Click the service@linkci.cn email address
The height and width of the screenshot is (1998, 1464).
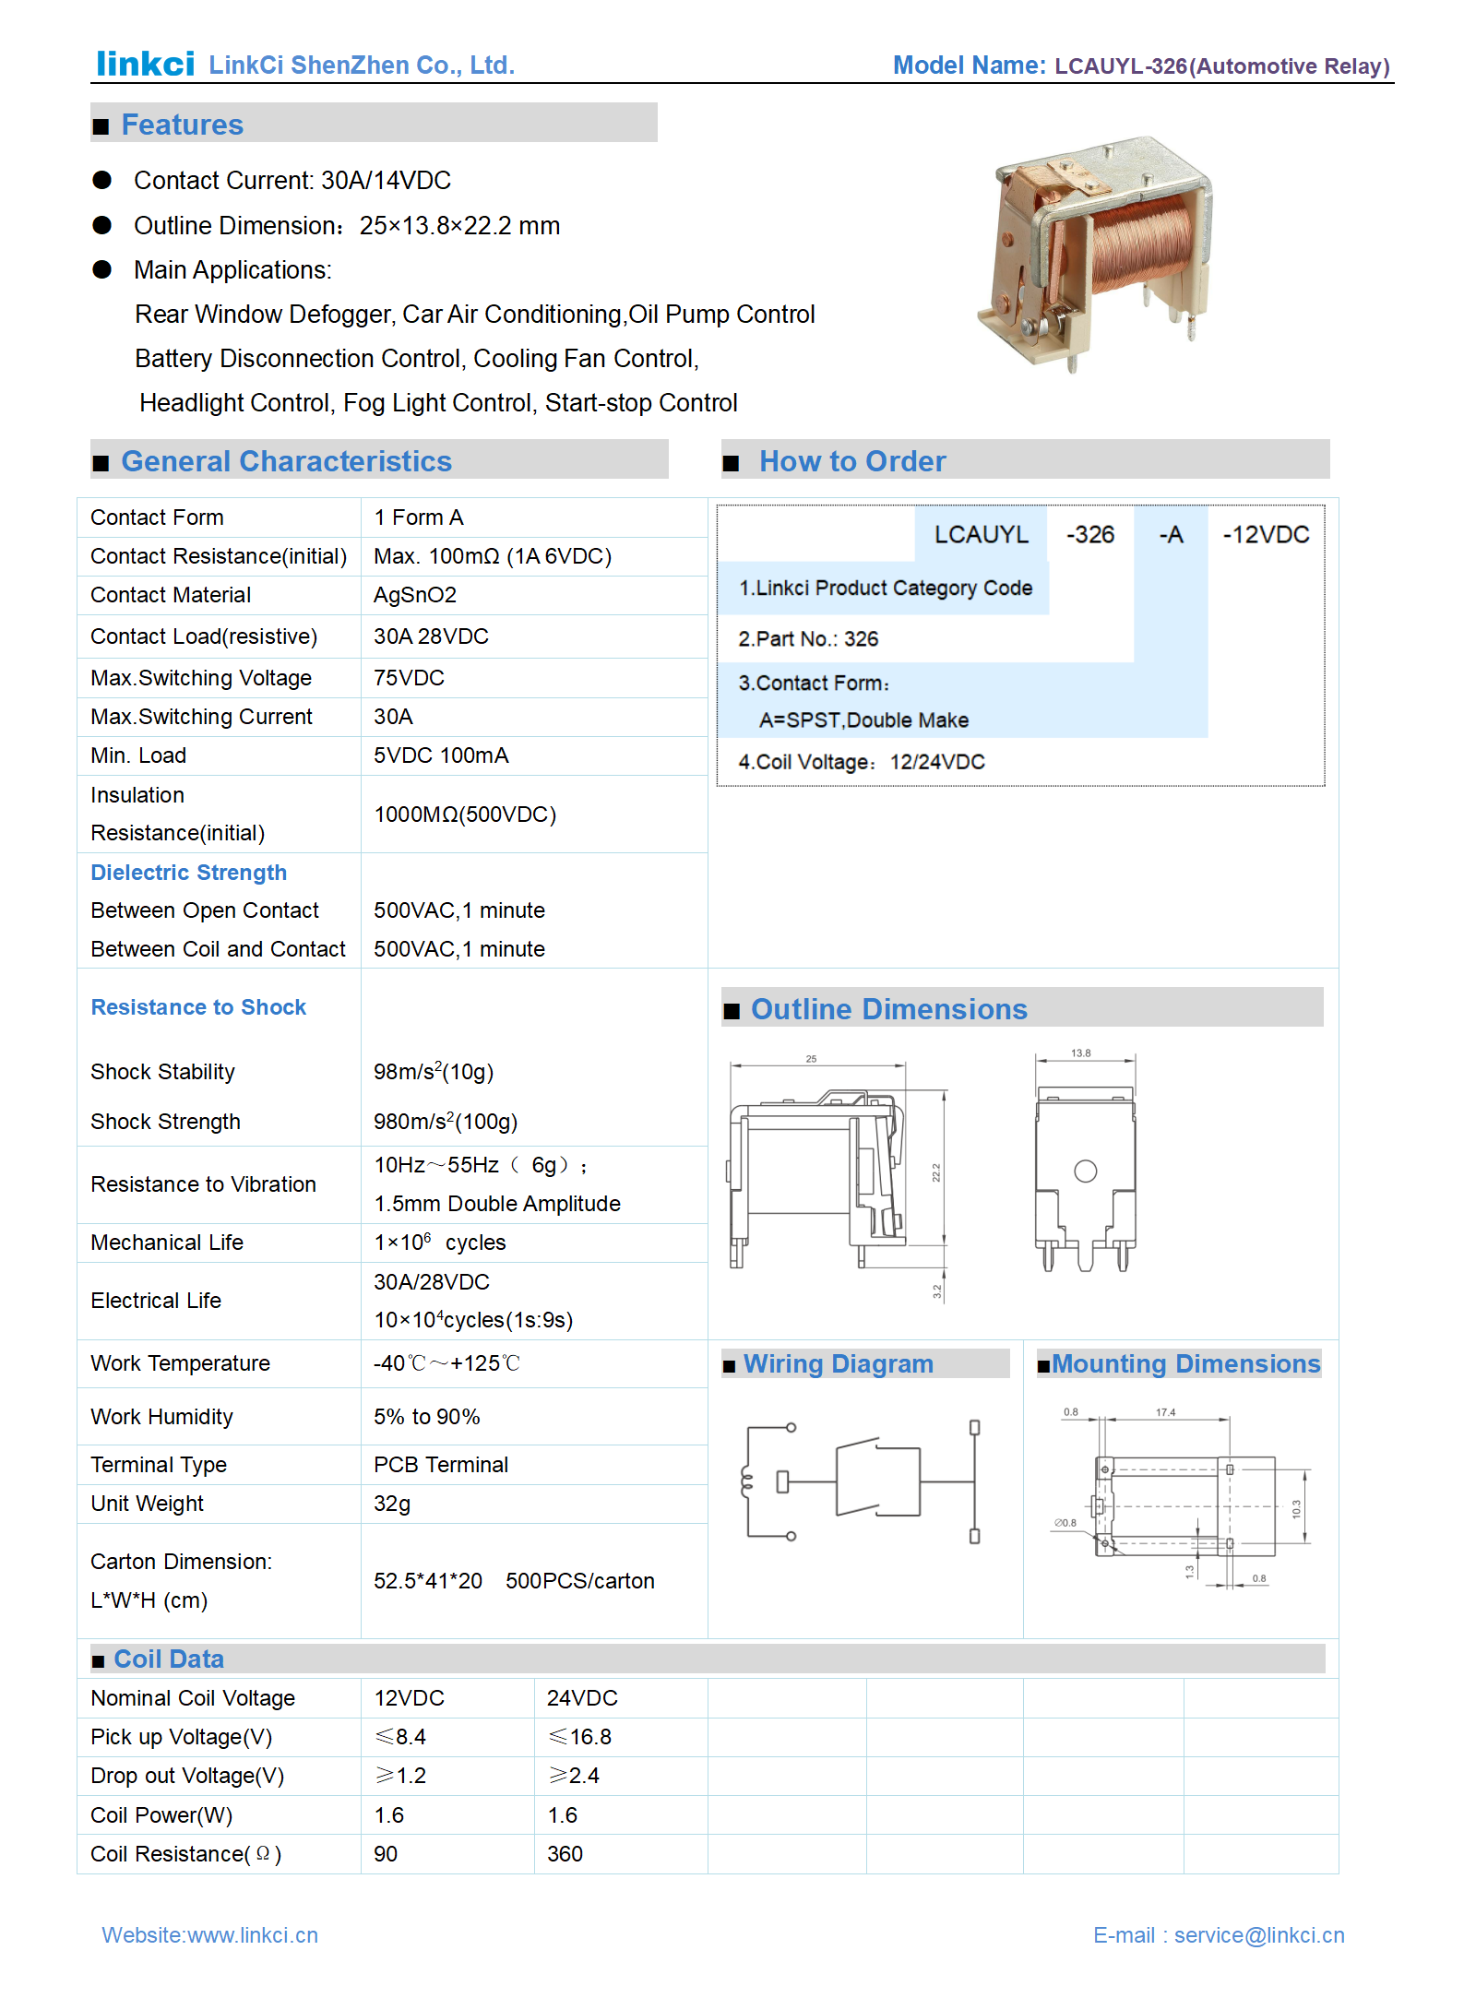point(1258,1934)
